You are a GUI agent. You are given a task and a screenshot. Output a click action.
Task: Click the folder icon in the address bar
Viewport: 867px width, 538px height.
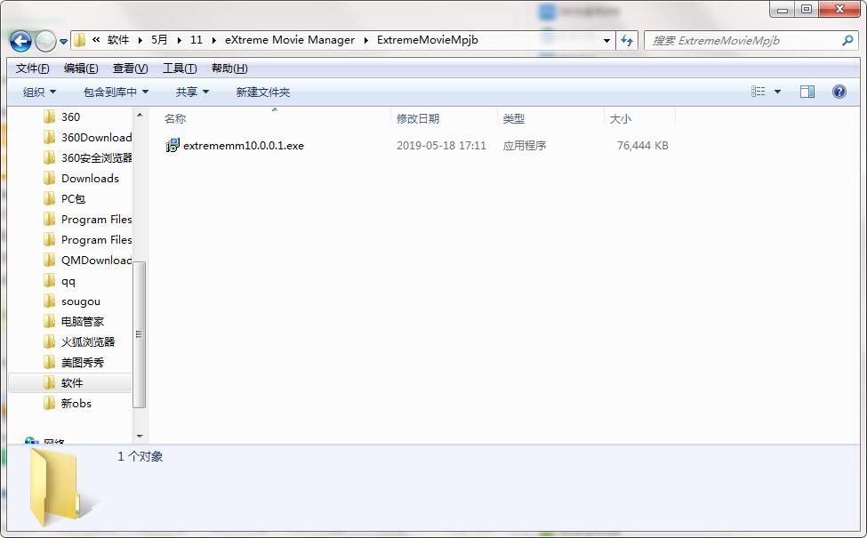tap(80, 40)
